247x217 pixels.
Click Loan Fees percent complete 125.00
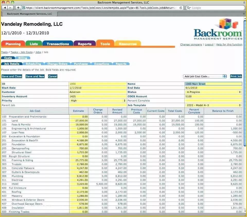(199, 133)
